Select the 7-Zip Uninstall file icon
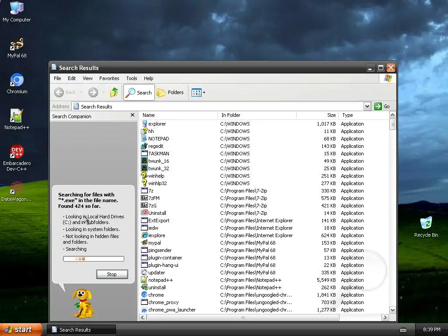The height and width of the screenshot is (336, 448). point(144,213)
